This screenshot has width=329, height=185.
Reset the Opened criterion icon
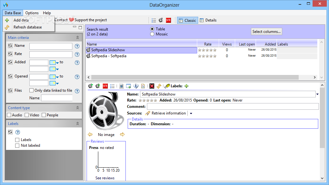10,76
